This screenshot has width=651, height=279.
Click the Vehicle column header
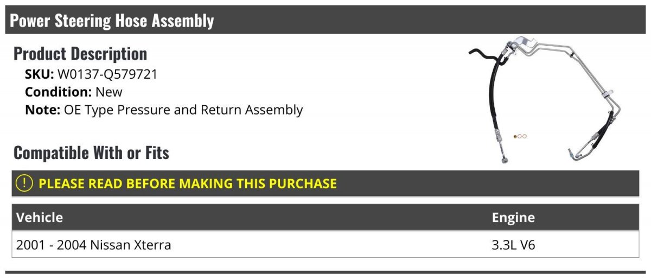(x=40, y=218)
